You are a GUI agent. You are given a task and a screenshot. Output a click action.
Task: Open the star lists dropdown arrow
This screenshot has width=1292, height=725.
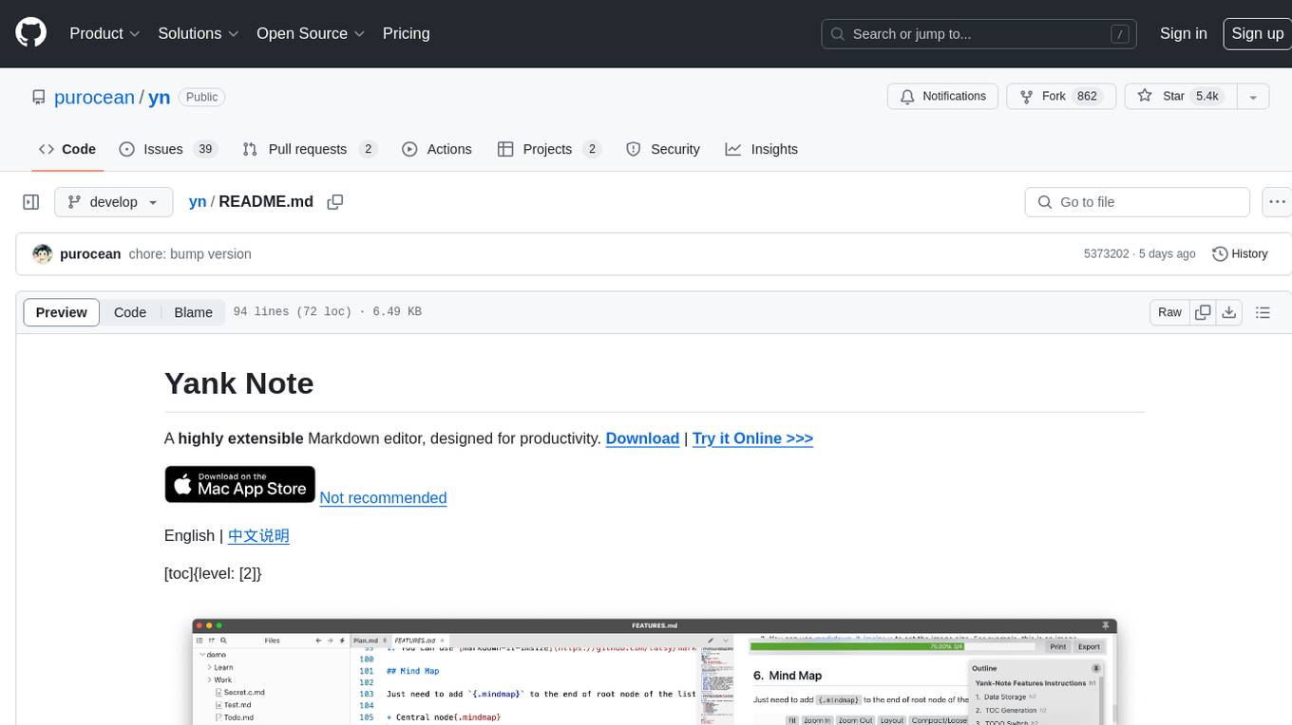point(1253,96)
